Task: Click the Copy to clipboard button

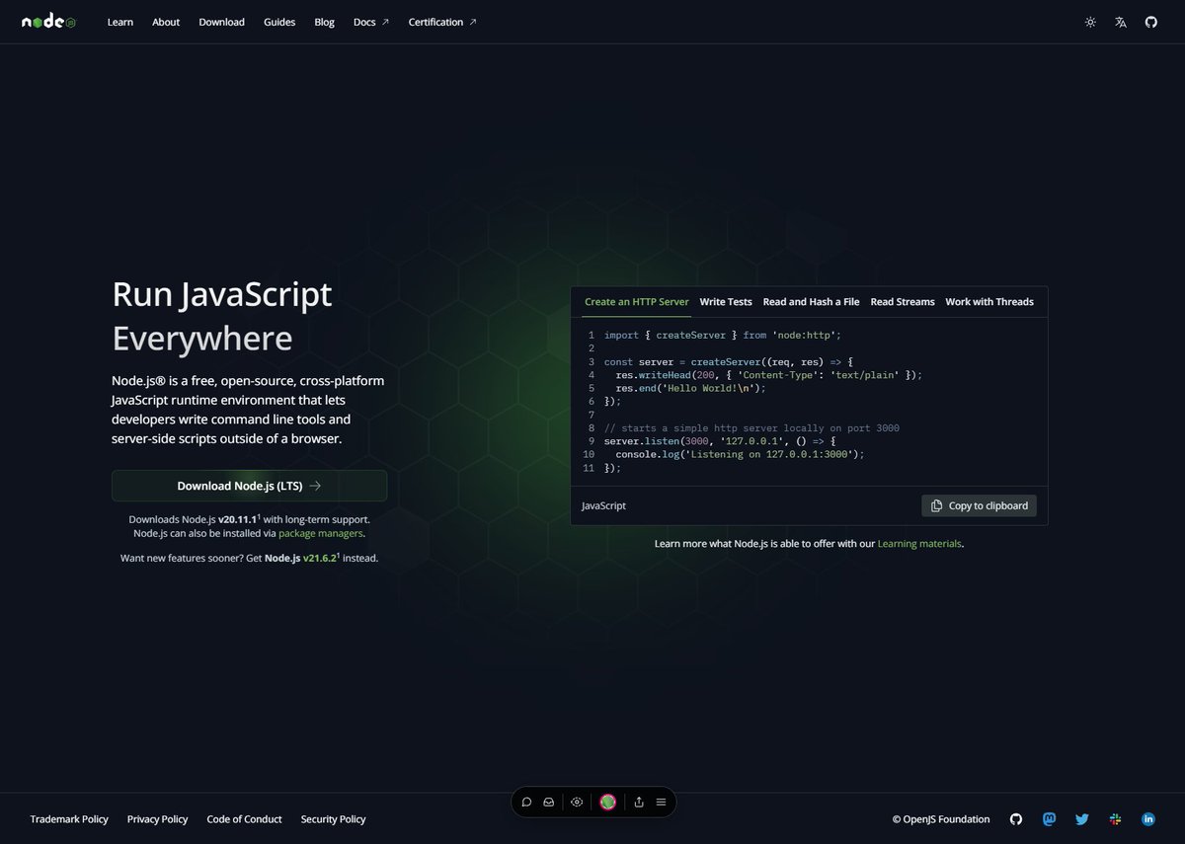Action: [979, 505]
